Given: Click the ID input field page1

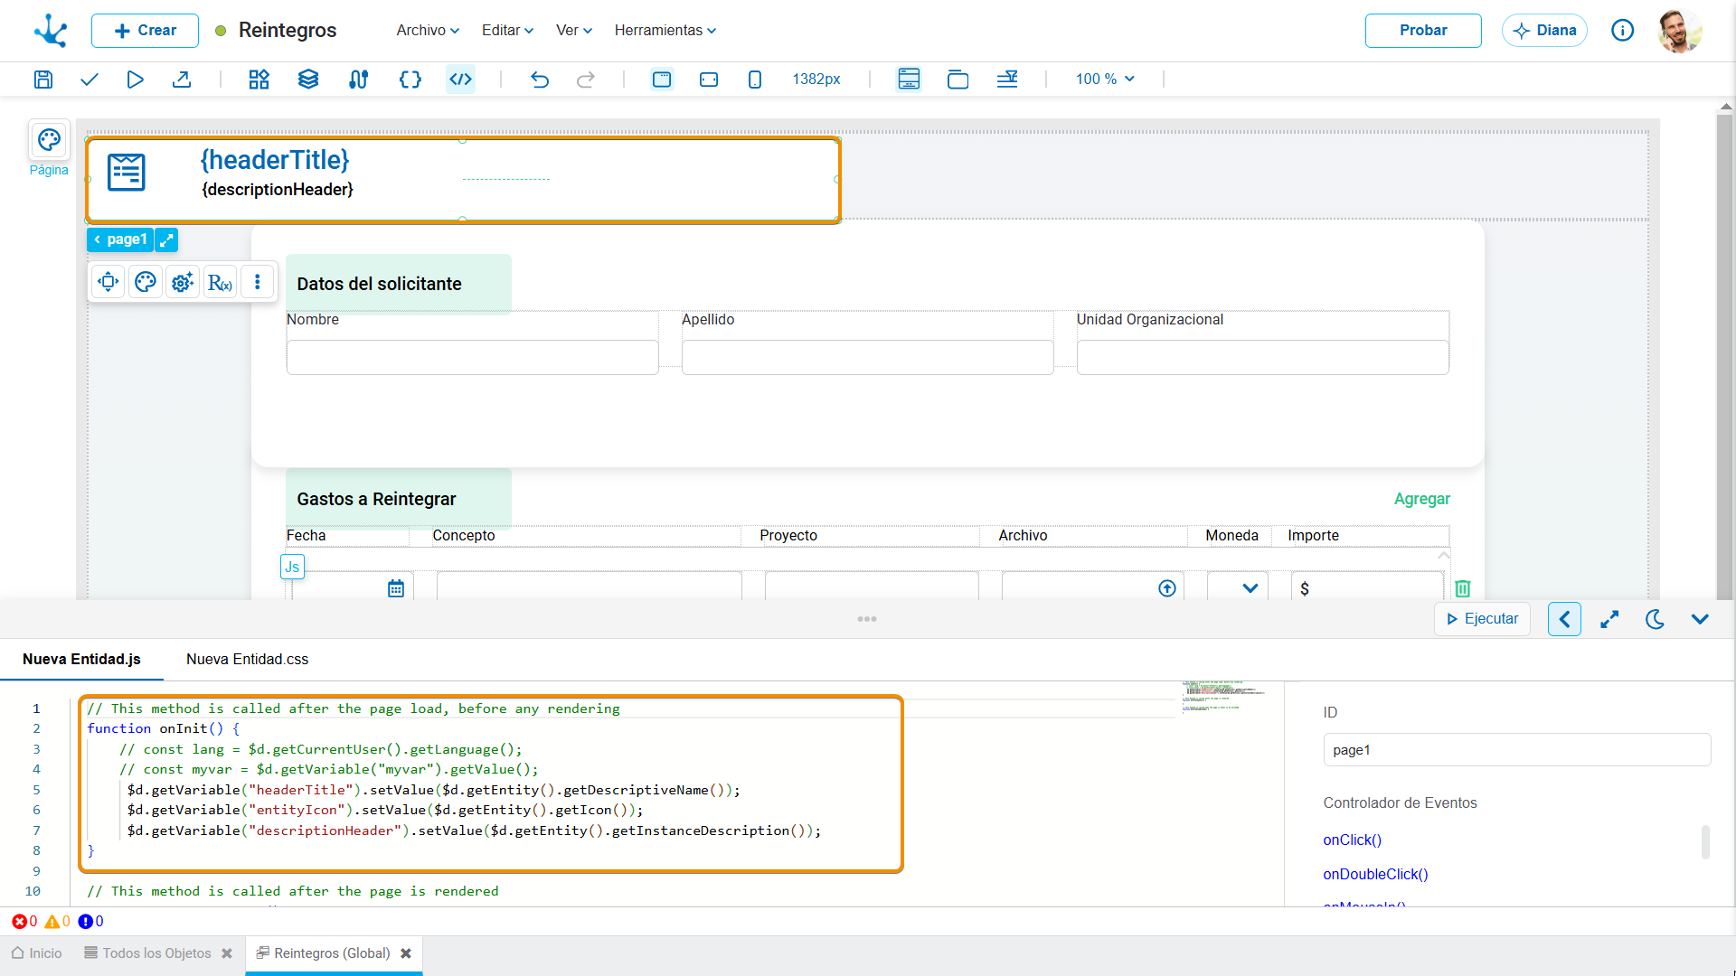Looking at the screenshot, I should [1516, 750].
